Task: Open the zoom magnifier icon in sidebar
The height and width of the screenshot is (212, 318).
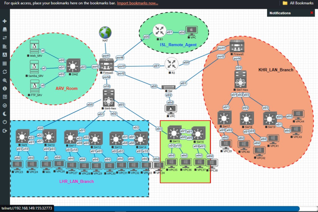Action: [x=5, y=81]
